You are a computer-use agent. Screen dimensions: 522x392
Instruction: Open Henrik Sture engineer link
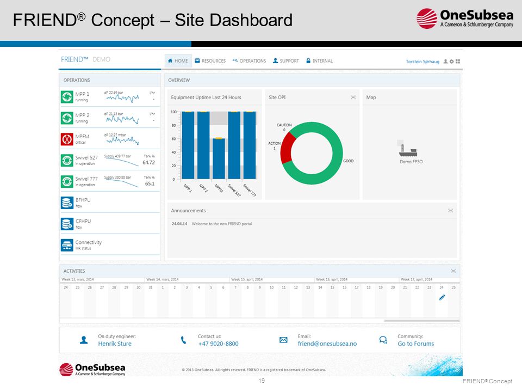tap(115, 344)
